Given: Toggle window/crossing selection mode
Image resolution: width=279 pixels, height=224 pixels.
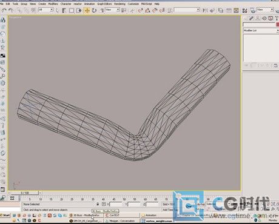Looking at the screenshot, I should pyautogui.click(x=79, y=10).
